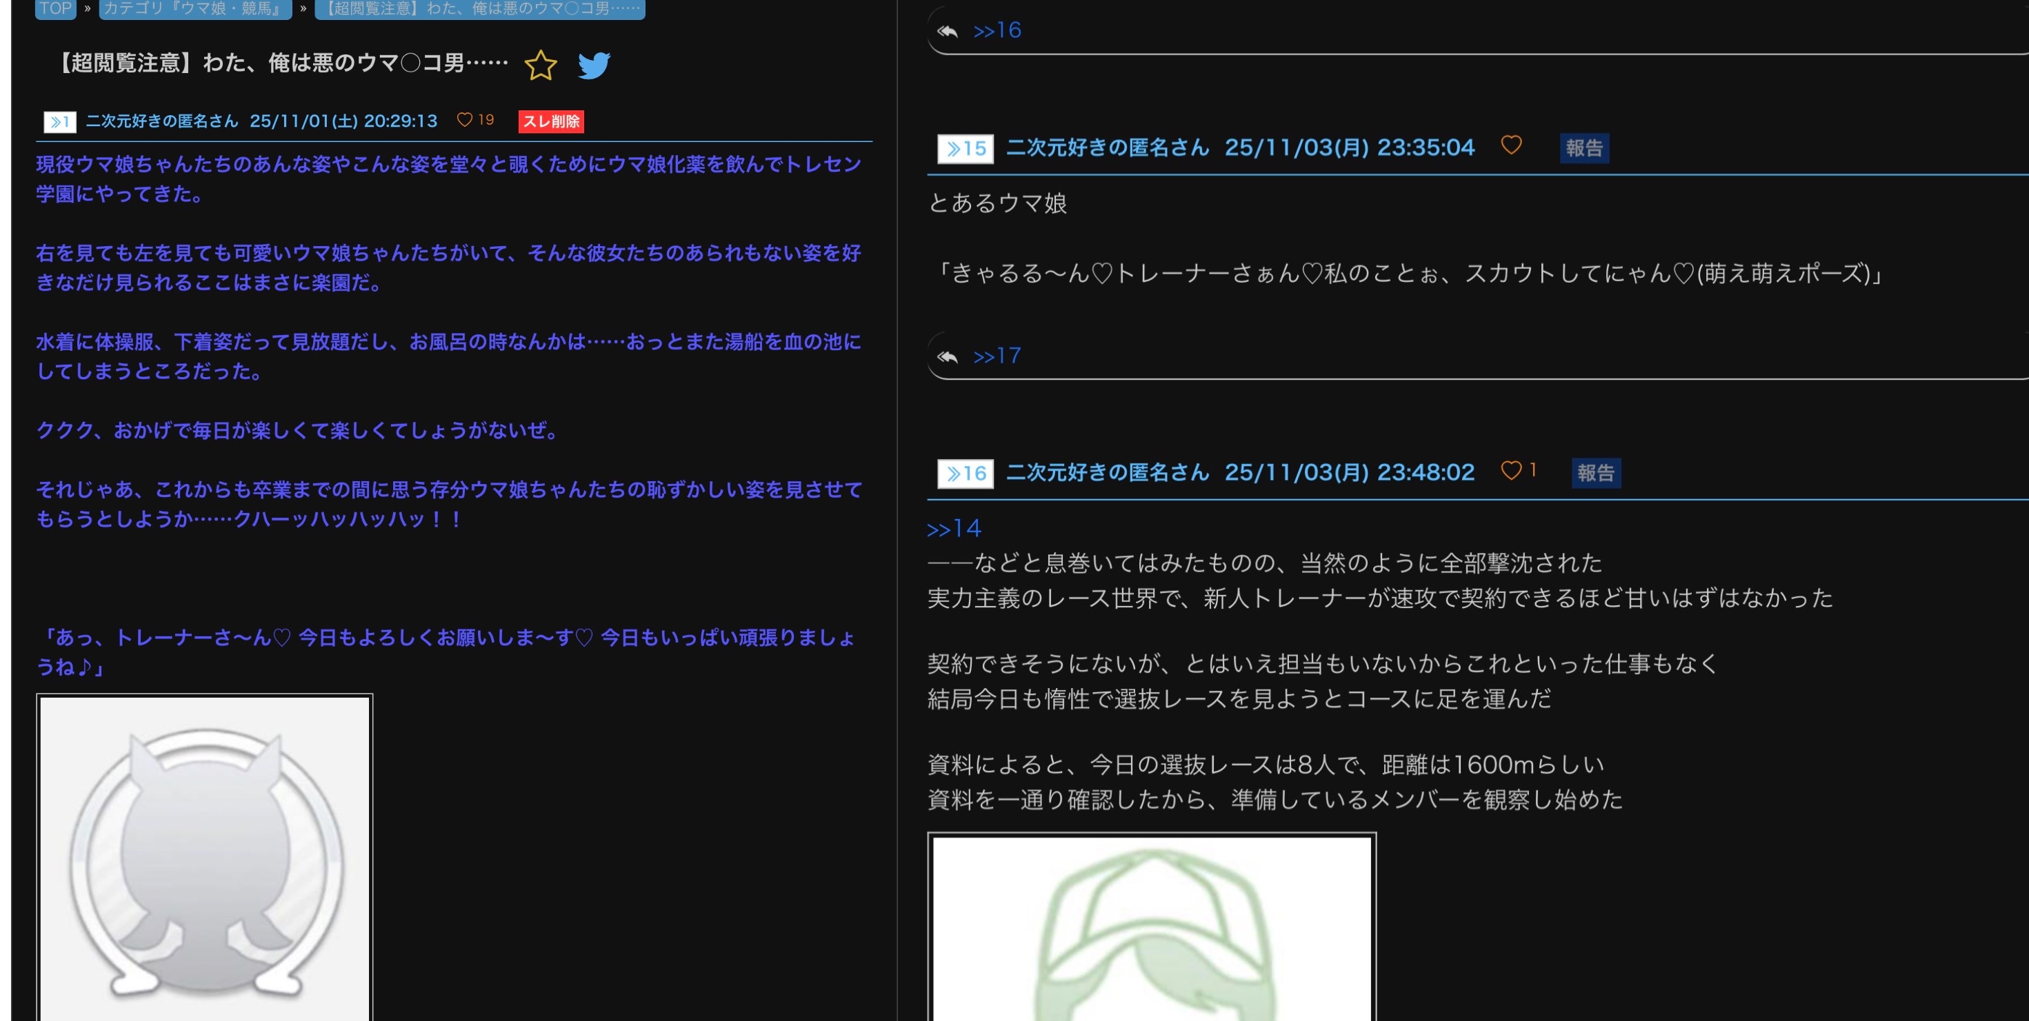Viewport: 2029px width, 1021px height.
Task: Follow the >>14 anchor link
Action: [x=954, y=529]
